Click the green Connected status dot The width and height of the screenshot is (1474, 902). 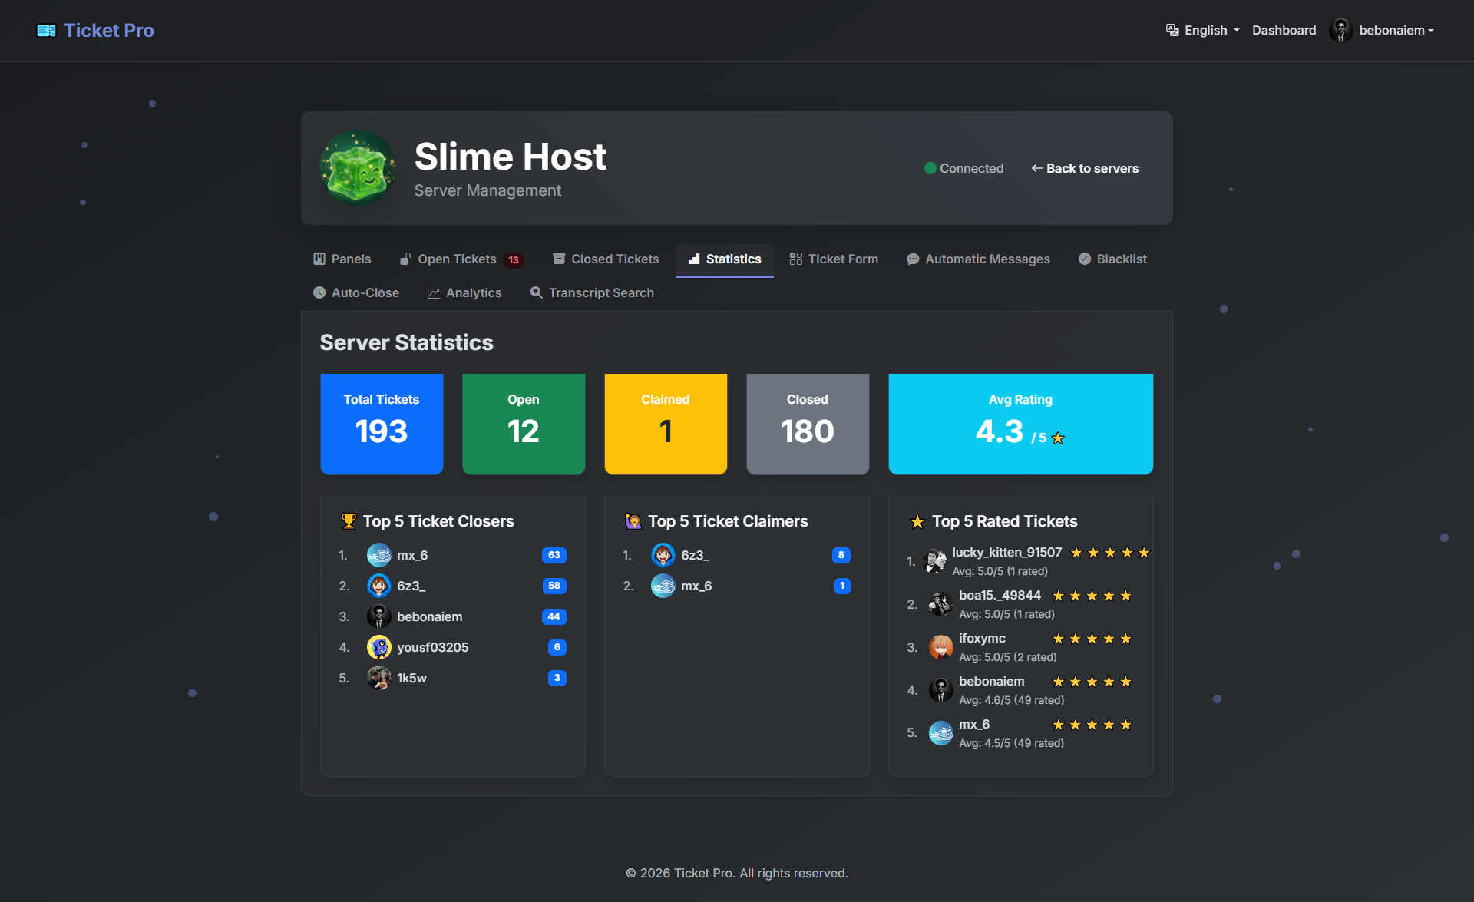pyautogui.click(x=930, y=168)
